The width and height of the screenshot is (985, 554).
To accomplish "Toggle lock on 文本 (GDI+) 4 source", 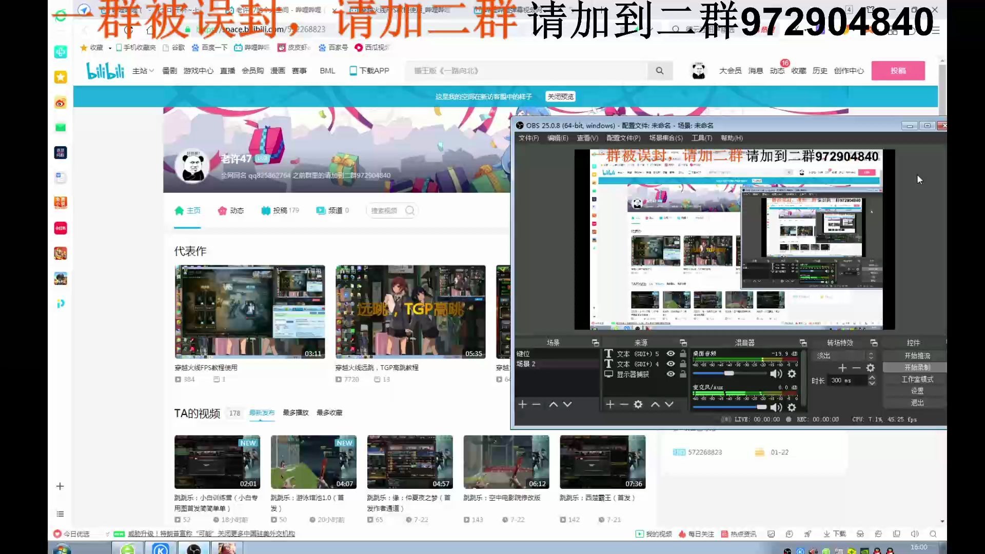I will tap(683, 364).
